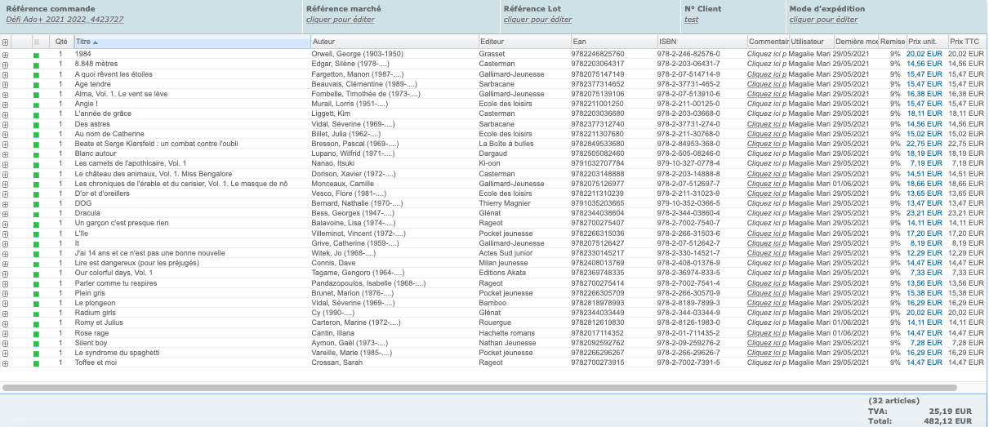Image resolution: width=989 pixels, height=427 pixels.
Task: Click the green status square for Radium girls
Action: 36,313
